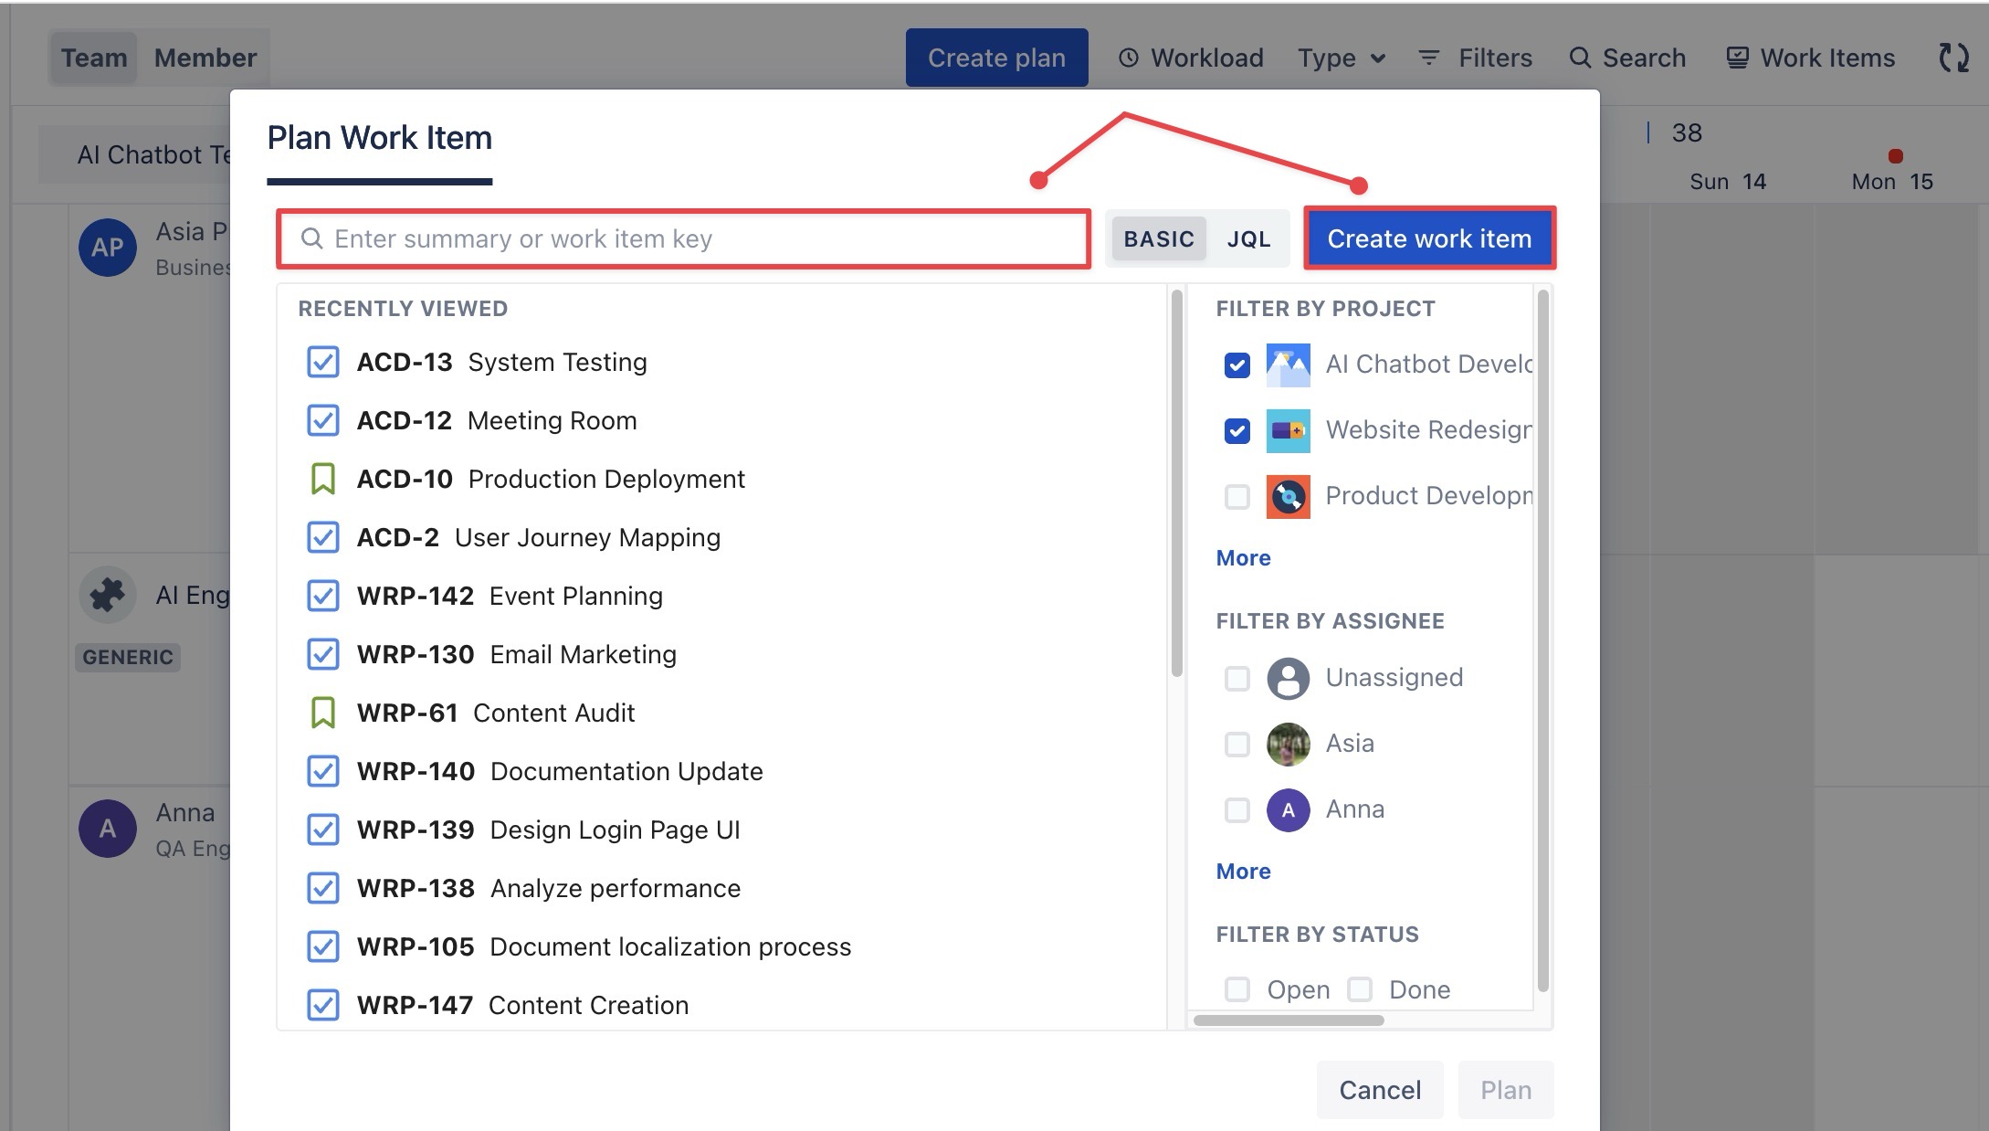1989x1131 pixels.
Task: Click the Create work item button
Action: [x=1429, y=238]
